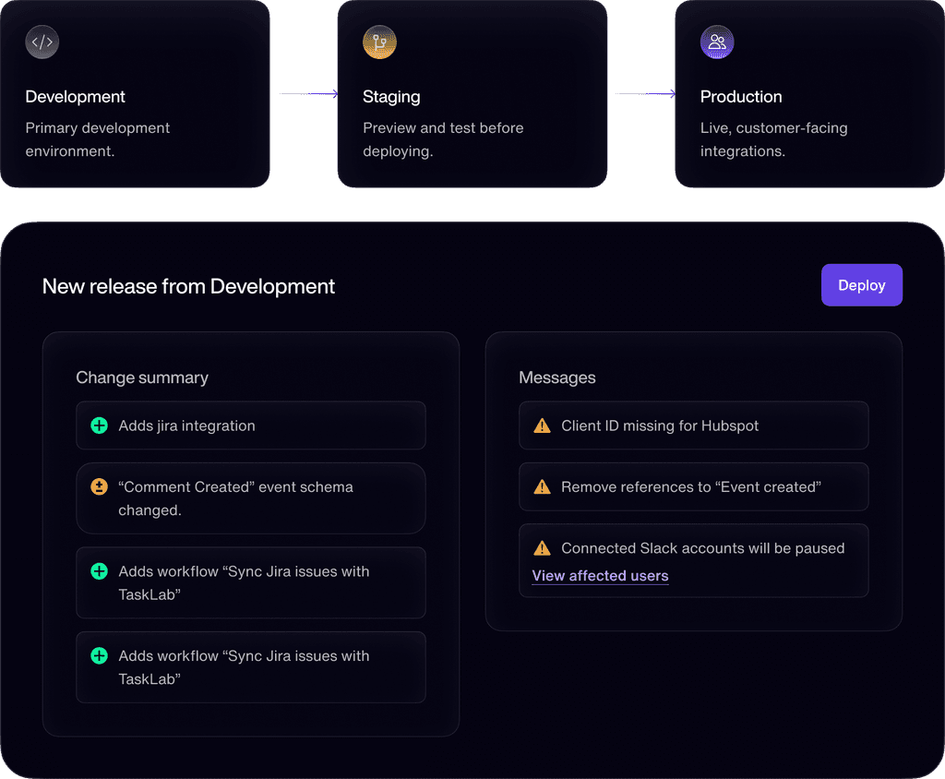Viewport: 945px width, 779px height.
Task: Select the Staging environment title
Action: point(391,97)
